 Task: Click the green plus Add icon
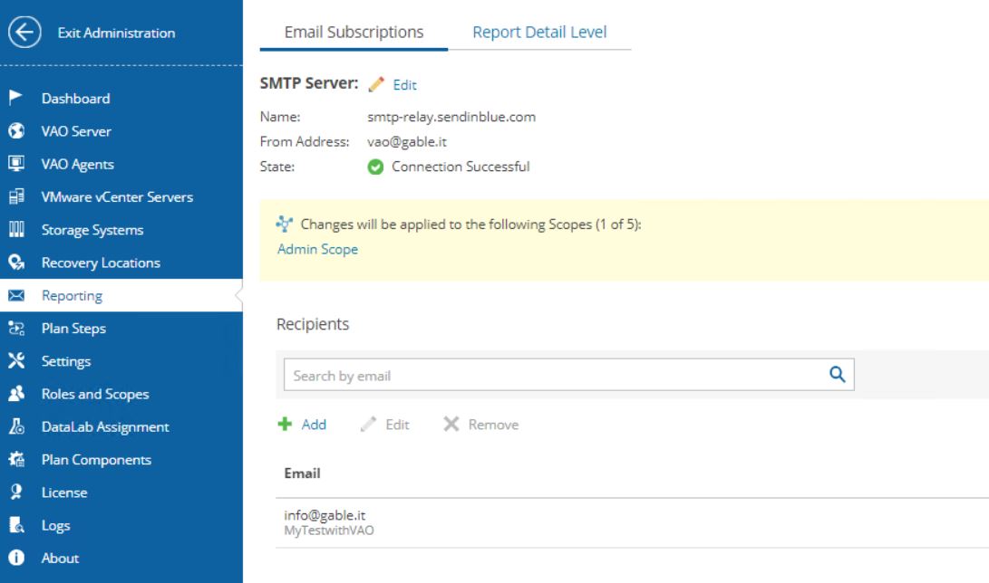tap(285, 425)
